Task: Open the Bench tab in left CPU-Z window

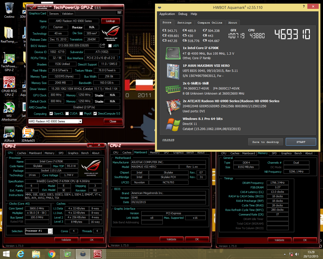Action: point(85,153)
